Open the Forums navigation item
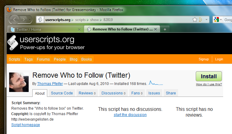The image size is (232, 134). click(43, 59)
